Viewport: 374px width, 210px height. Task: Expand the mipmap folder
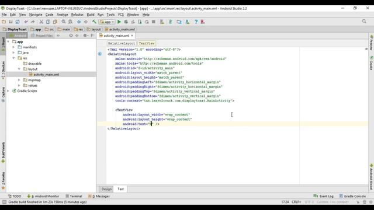19,80
